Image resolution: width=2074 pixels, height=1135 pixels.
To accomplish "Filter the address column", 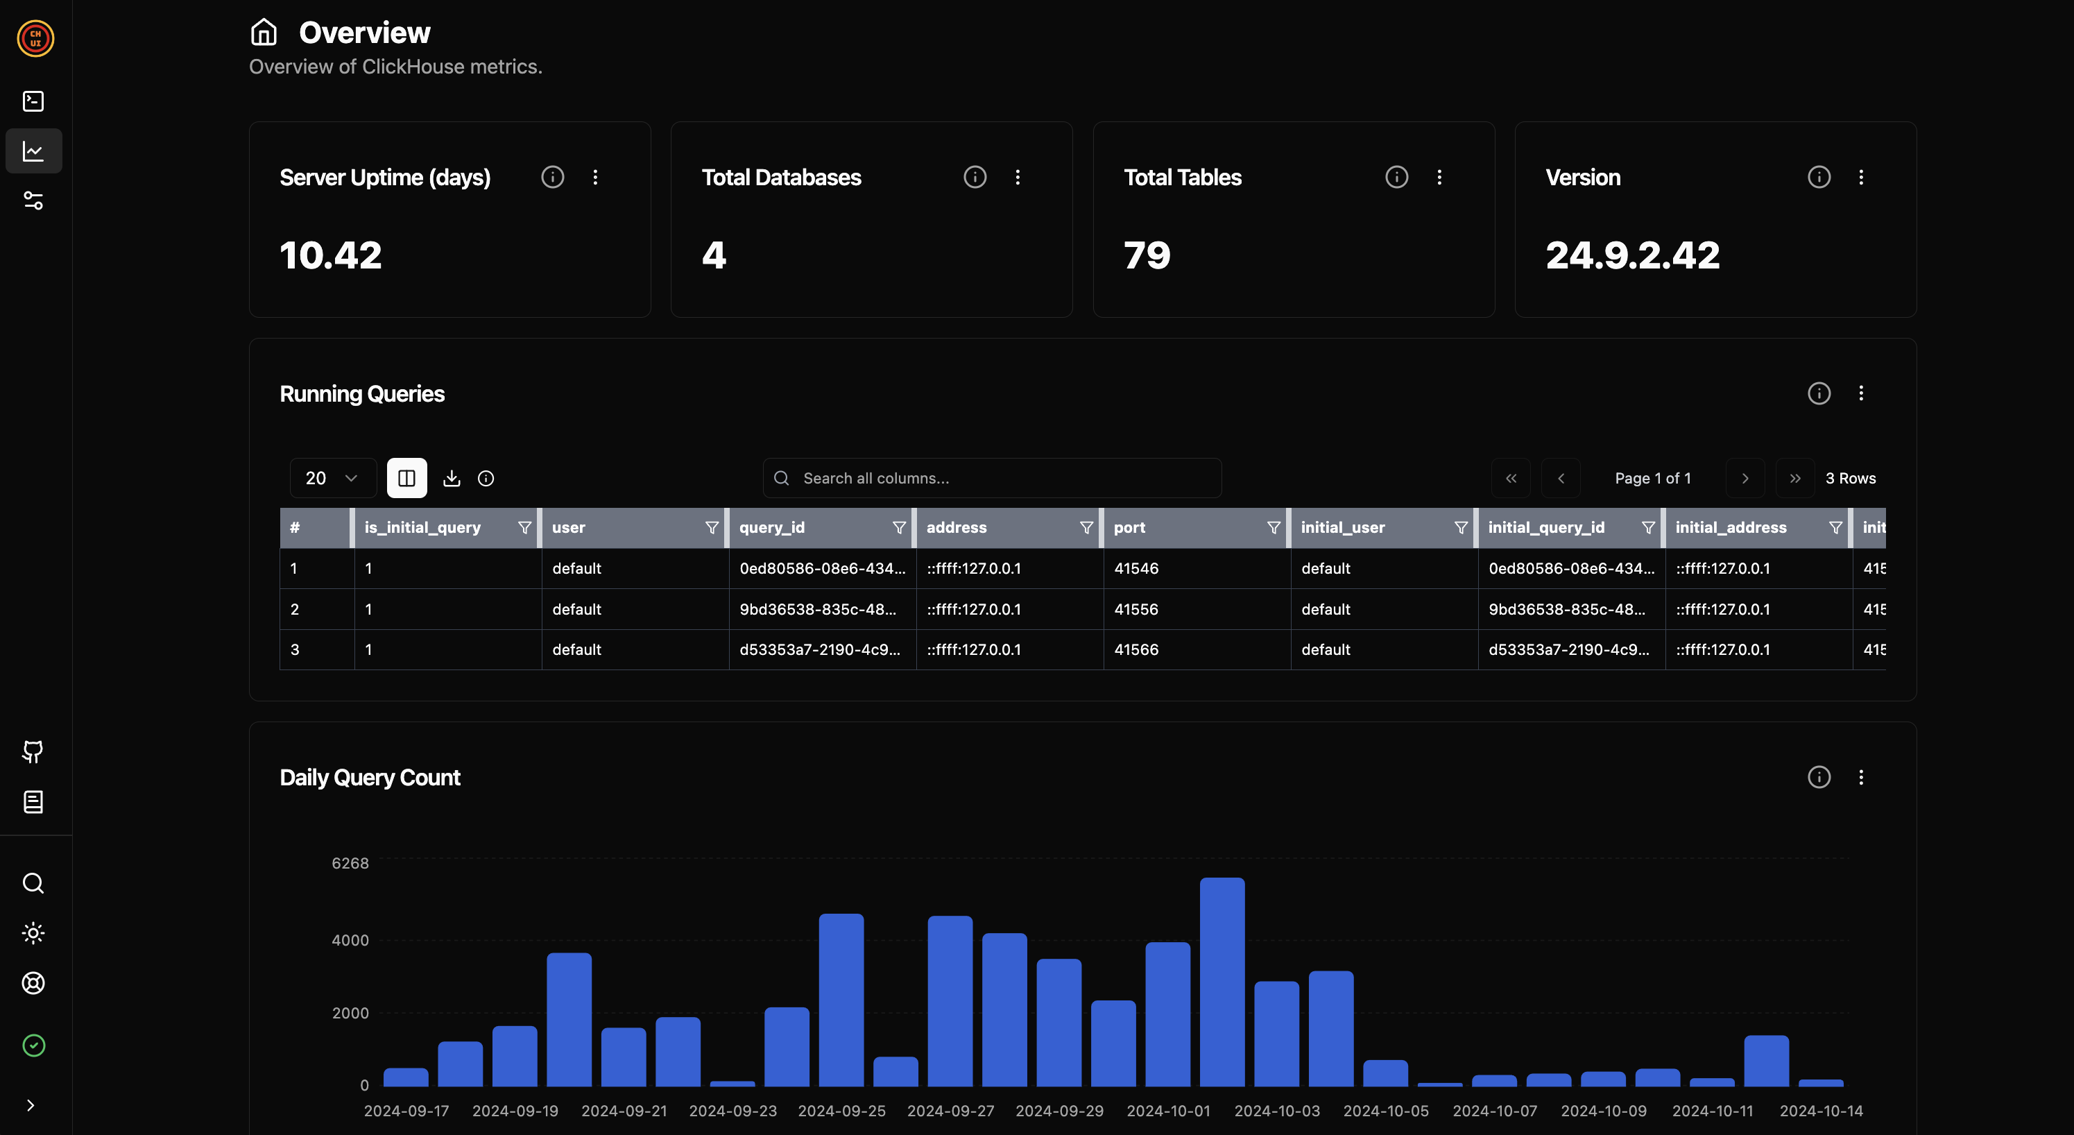I will [x=1086, y=528].
